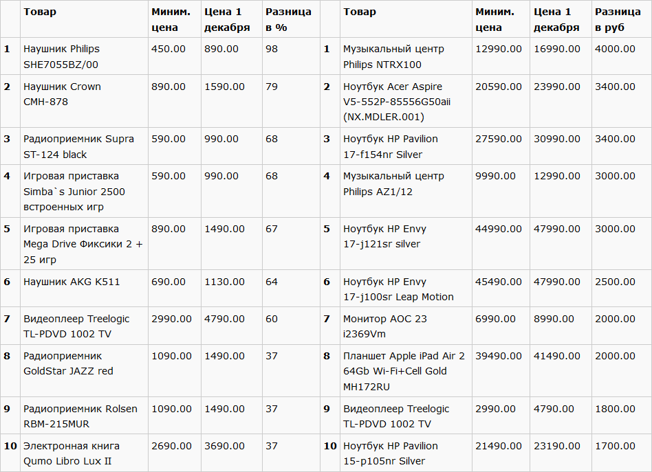The height and width of the screenshot is (472, 652).
Task: Click 'Радиоприемник Rolsen RBM-215MUR' cell
Action: point(84,416)
